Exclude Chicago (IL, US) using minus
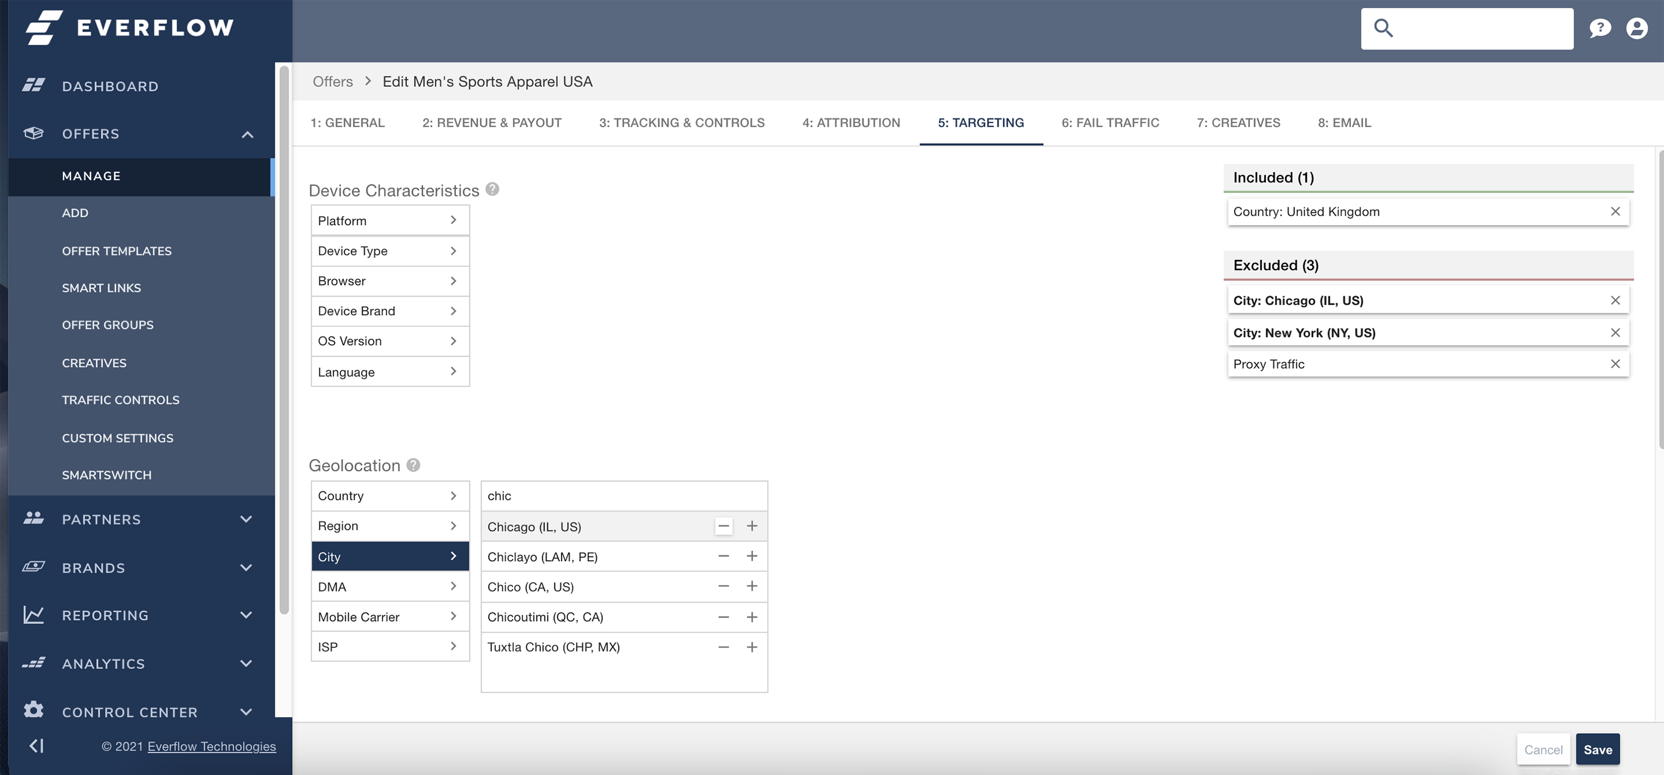The height and width of the screenshot is (775, 1664). [x=724, y=526]
